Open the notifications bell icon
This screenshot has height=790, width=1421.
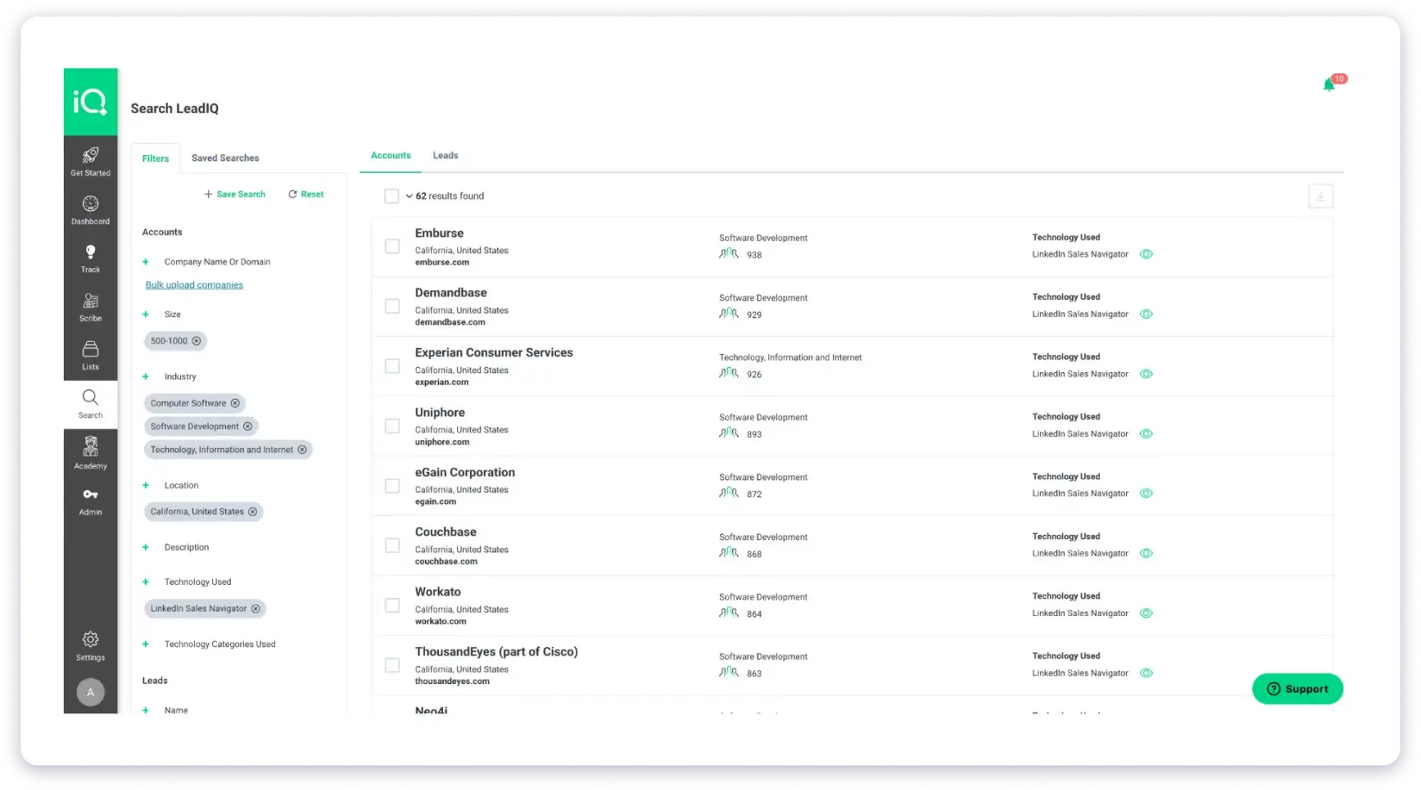coord(1329,84)
